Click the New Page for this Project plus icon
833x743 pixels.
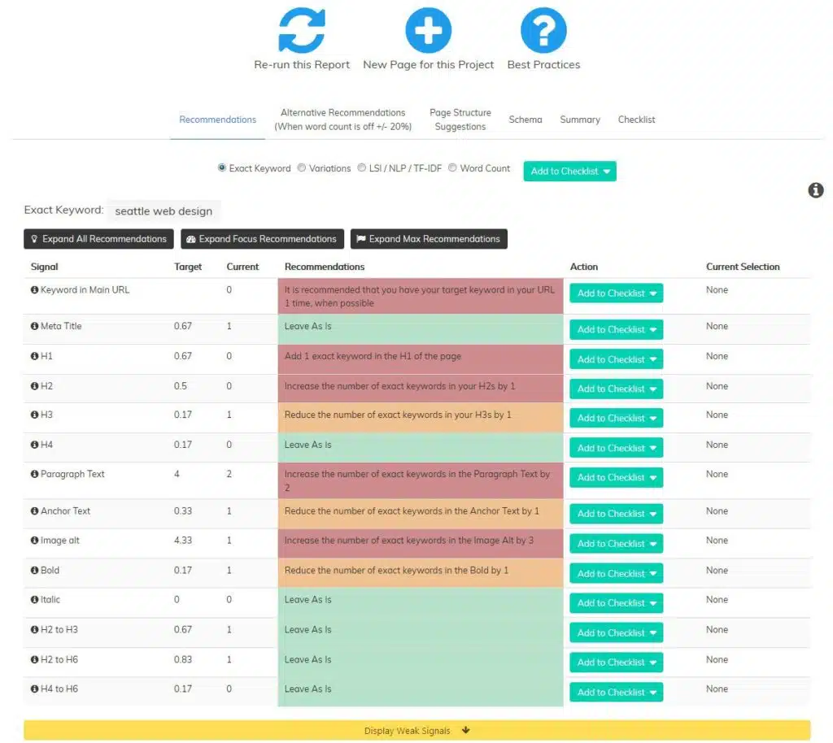pos(428,28)
